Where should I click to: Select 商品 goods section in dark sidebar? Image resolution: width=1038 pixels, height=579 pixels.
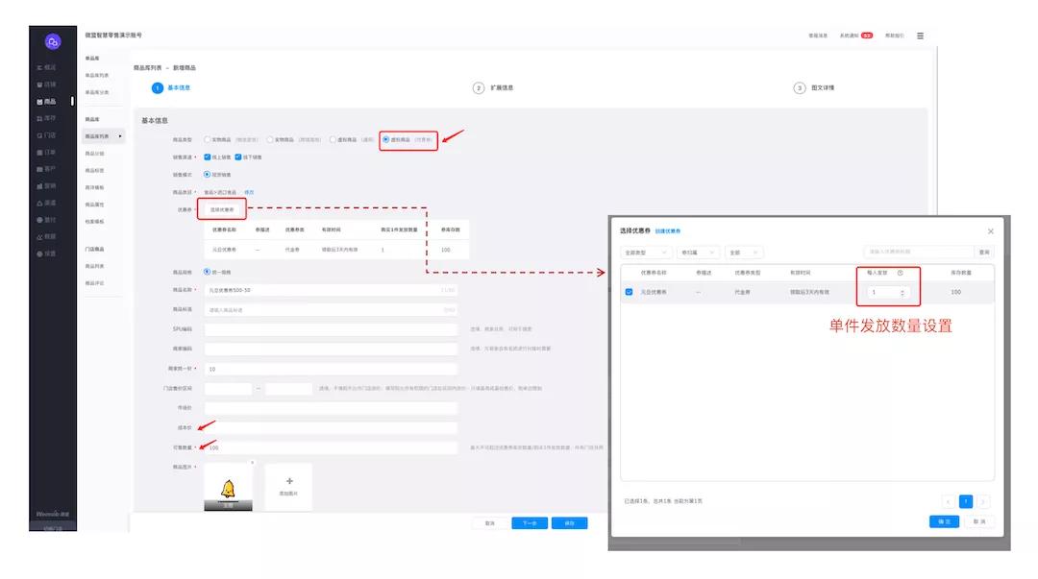tap(47, 102)
